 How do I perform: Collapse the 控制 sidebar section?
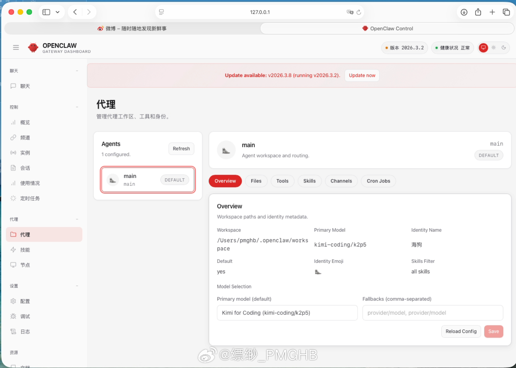[x=77, y=107]
